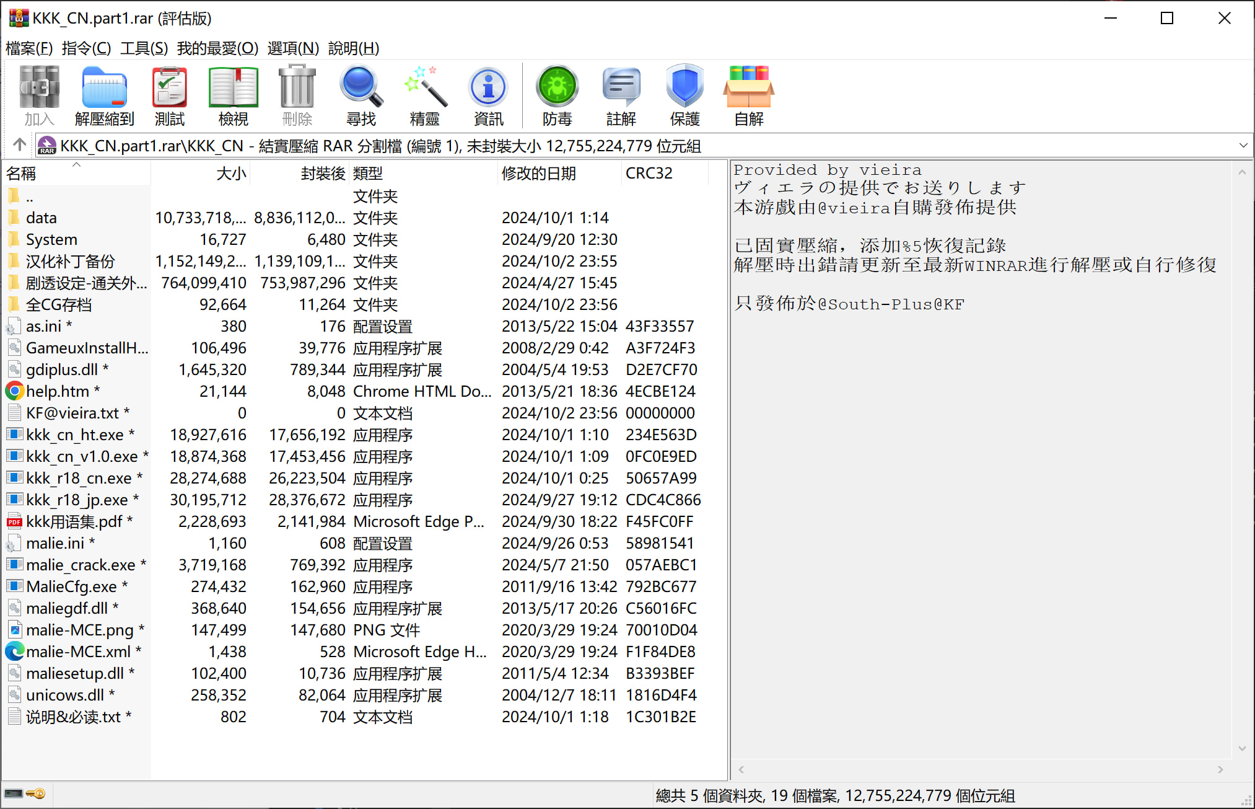Click the VirusScan green bug icon

click(x=557, y=95)
